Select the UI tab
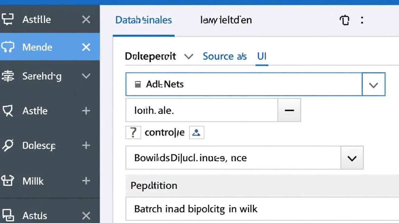Image resolution: width=399 pixels, height=223 pixels. 262,56
